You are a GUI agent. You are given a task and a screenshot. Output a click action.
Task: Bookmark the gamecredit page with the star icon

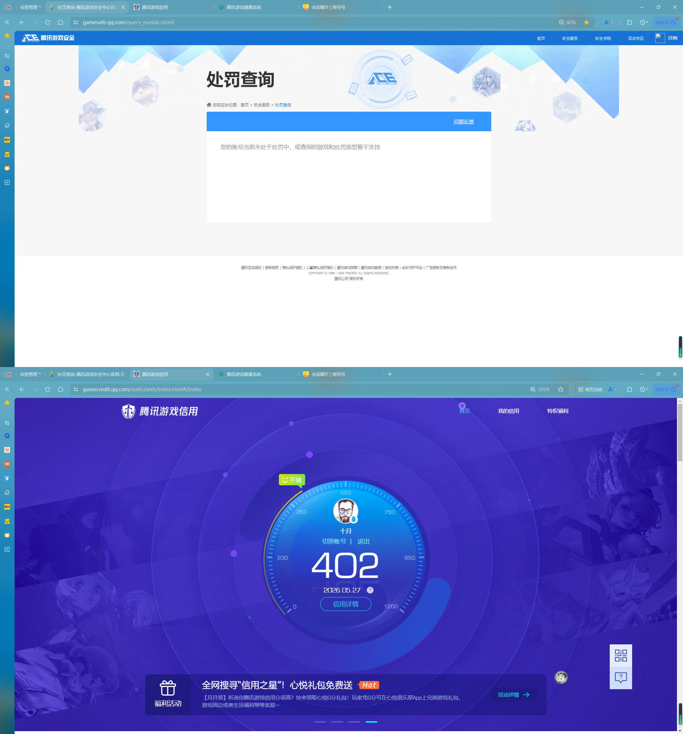coord(561,389)
